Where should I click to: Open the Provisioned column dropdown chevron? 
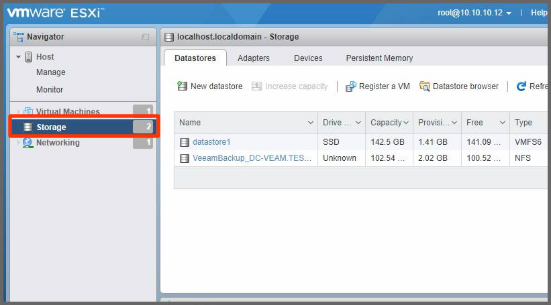(x=454, y=123)
